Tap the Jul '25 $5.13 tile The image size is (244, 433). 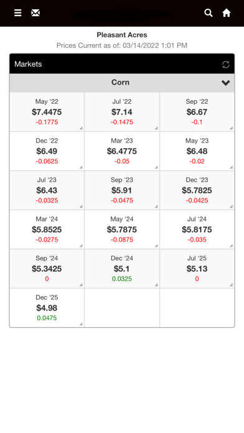pos(197,269)
